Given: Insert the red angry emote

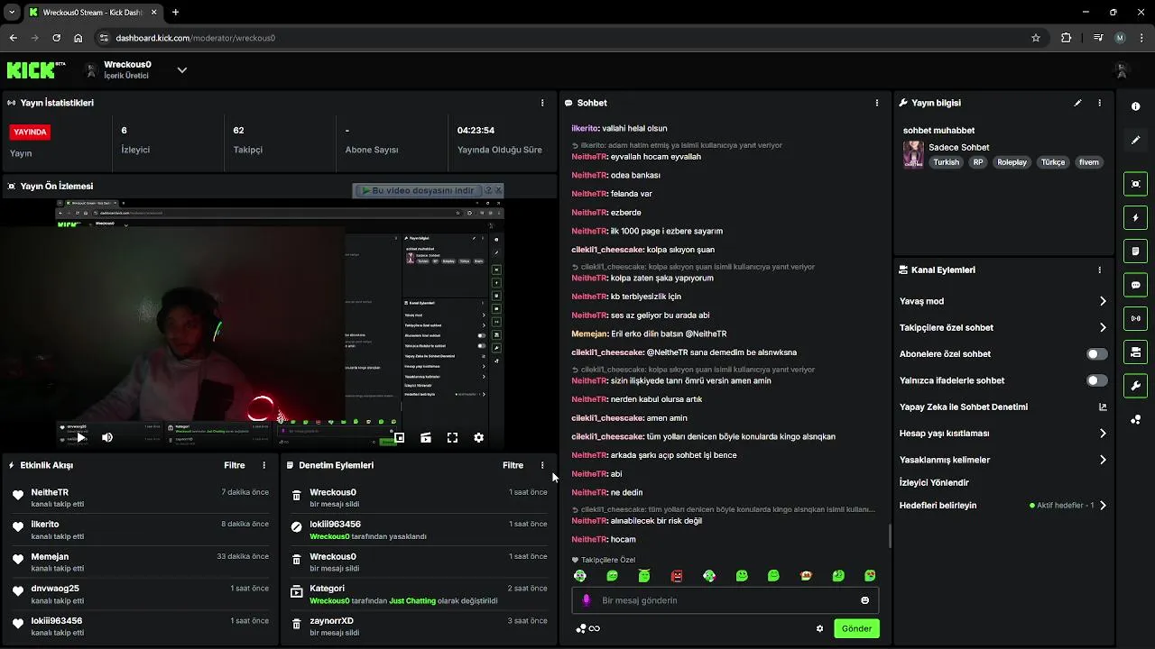Looking at the screenshot, I should tap(677, 575).
